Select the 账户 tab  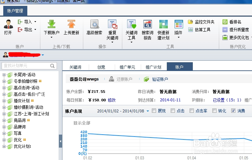[x=180, y=66]
